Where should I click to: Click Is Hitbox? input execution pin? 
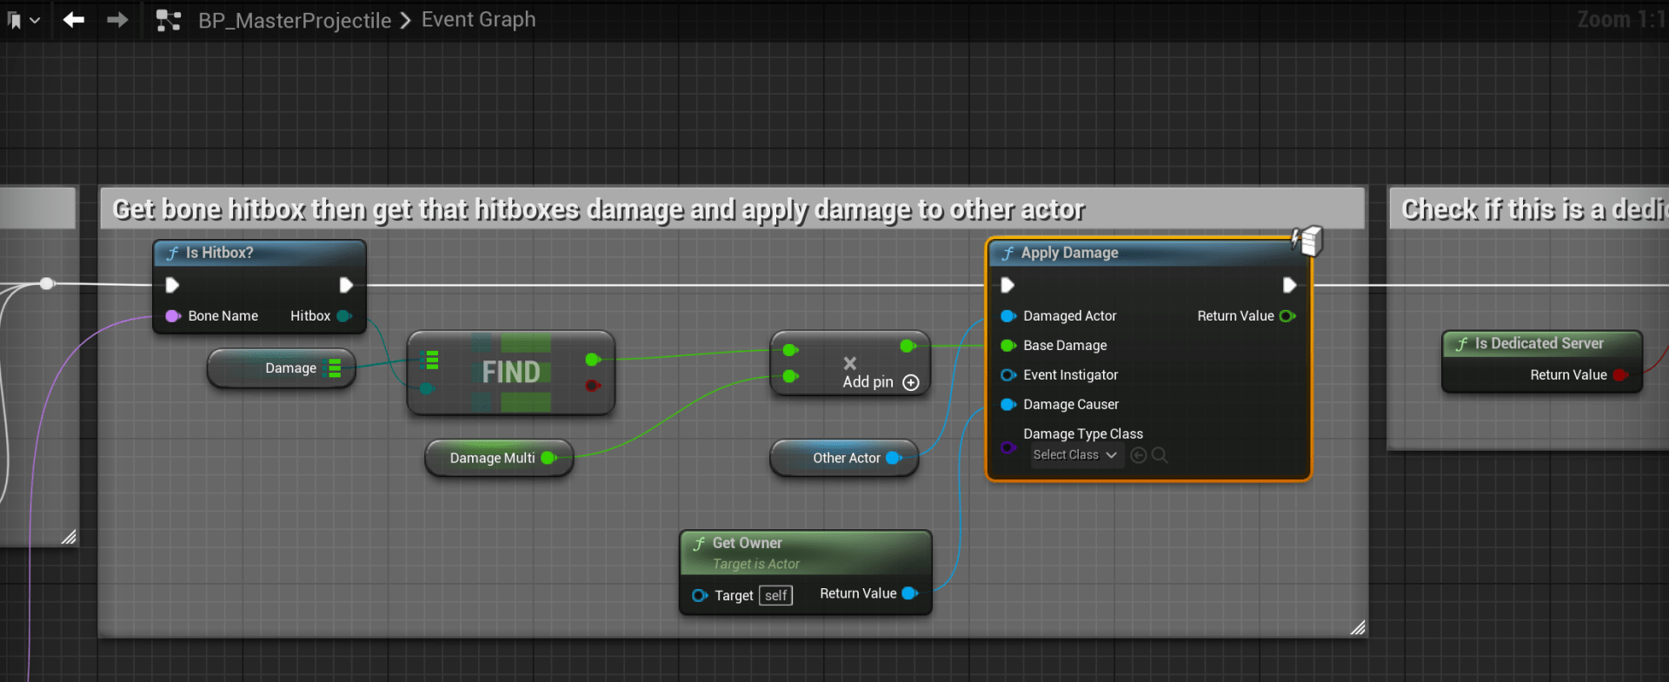[172, 285]
